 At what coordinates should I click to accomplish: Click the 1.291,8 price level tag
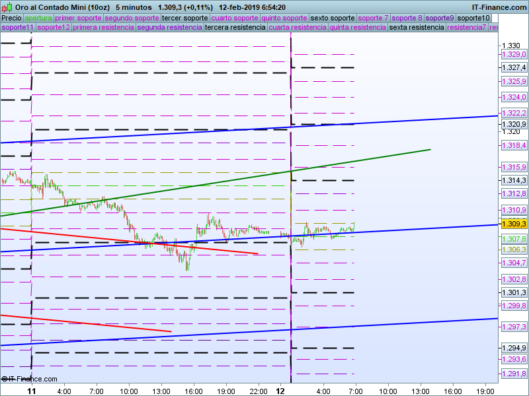(x=514, y=374)
